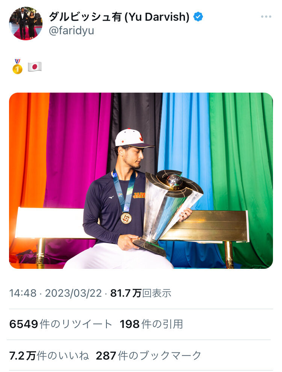The height and width of the screenshot is (372, 282).
Task: Click the ブックマーク label text
Action: (170, 355)
